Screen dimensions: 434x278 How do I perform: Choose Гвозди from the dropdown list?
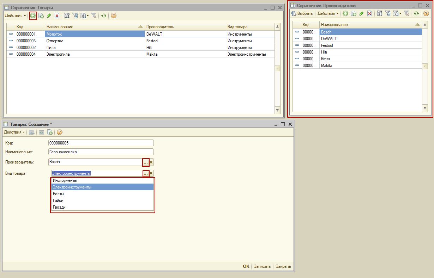[x=102, y=207]
